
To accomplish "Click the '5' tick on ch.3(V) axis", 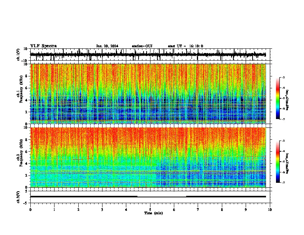I will click(x=26, y=191).
